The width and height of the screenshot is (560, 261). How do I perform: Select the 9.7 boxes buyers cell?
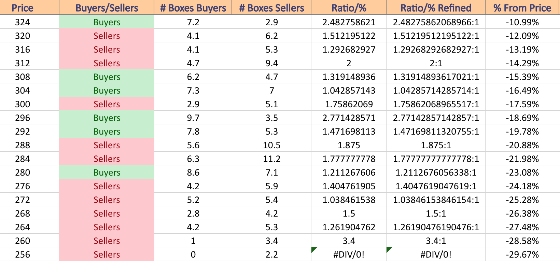point(193,118)
